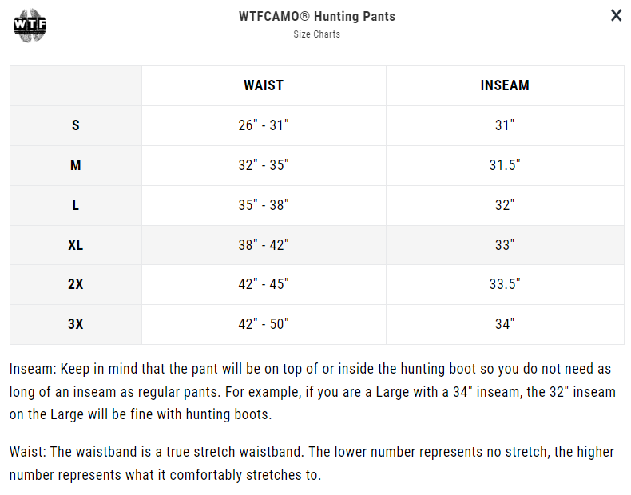This screenshot has height=495, width=631.
Task: Close the size chart popup
Action: (x=616, y=16)
